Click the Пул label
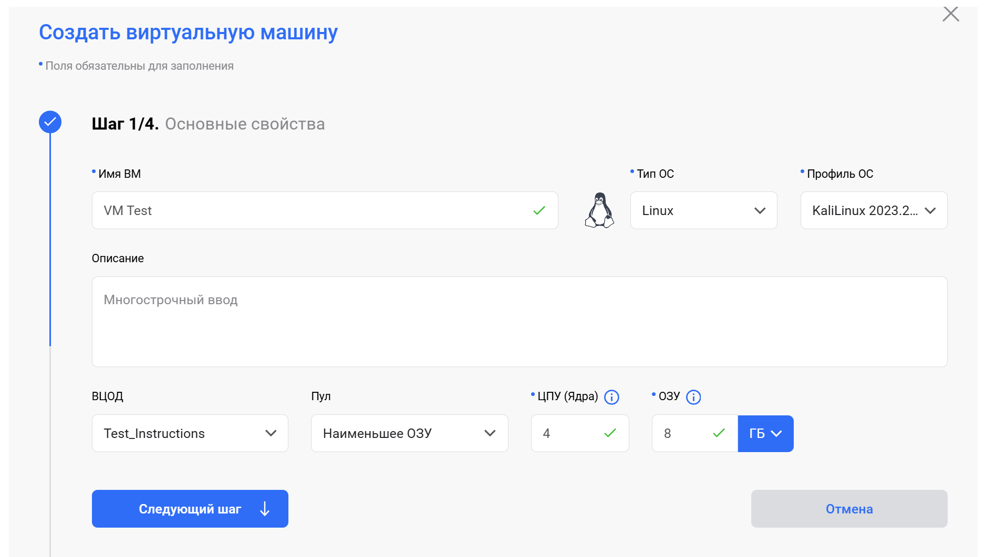Screen dimensions: 996x557 coord(321,397)
